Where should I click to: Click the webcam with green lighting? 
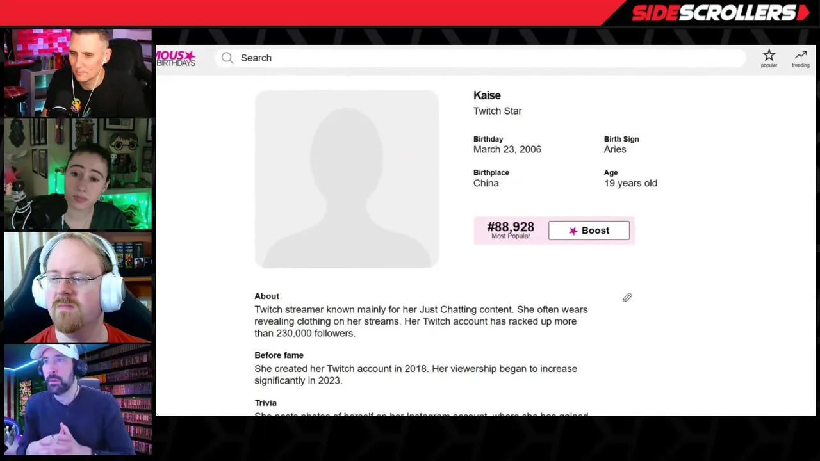coord(78,174)
